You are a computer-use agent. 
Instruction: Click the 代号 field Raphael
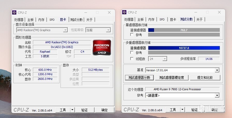45,52
